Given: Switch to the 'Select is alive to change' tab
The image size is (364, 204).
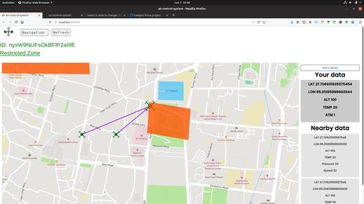Looking at the screenshot, I should coord(106,15).
